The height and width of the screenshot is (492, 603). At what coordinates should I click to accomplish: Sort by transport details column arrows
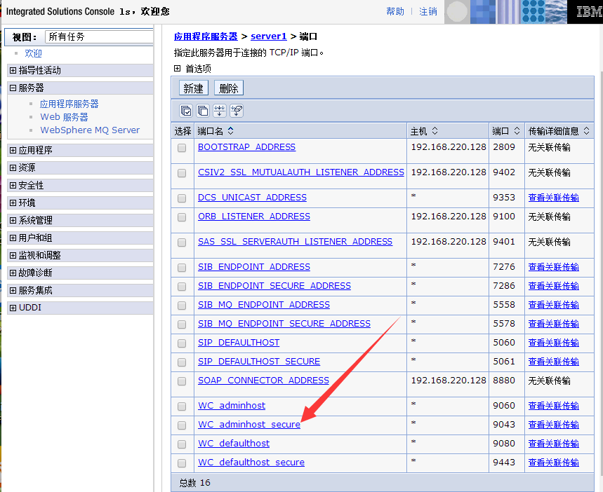coord(586,131)
